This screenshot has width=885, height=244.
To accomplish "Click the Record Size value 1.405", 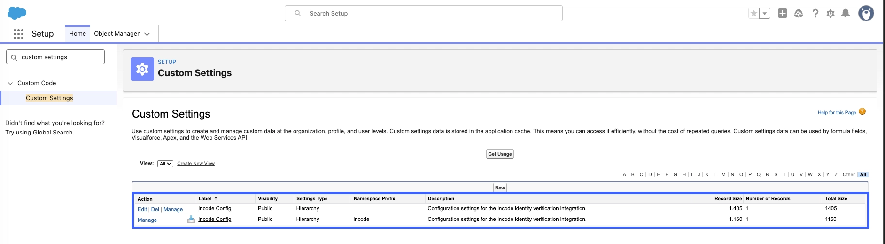I will (736, 208).
